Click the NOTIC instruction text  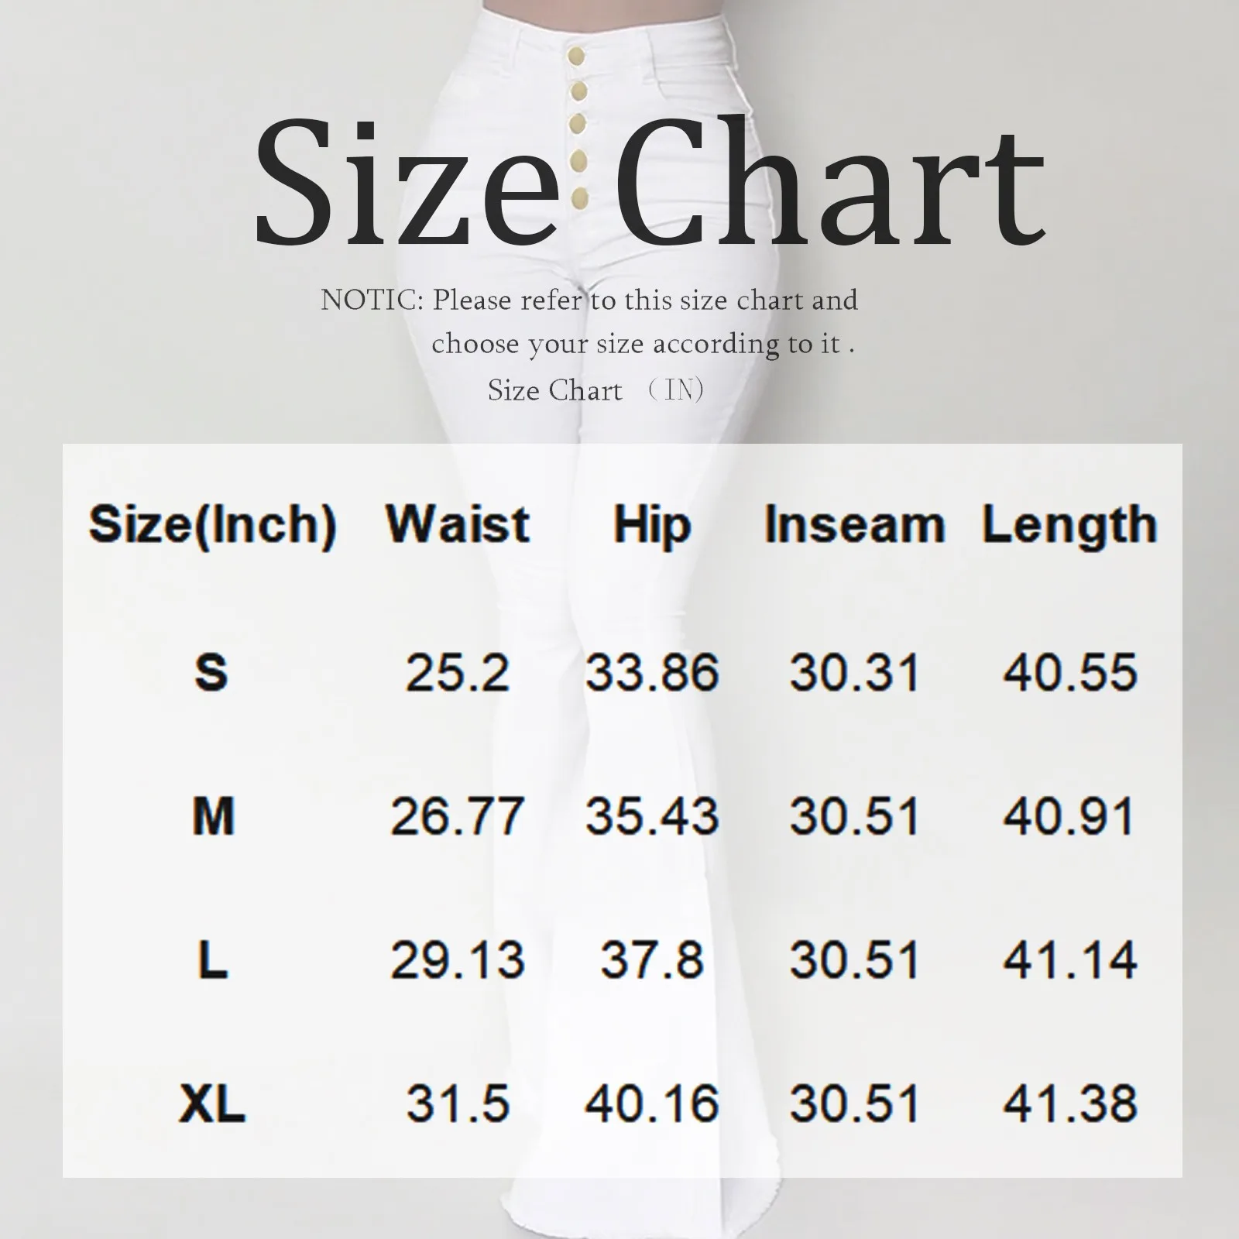(x=589, y=321)
